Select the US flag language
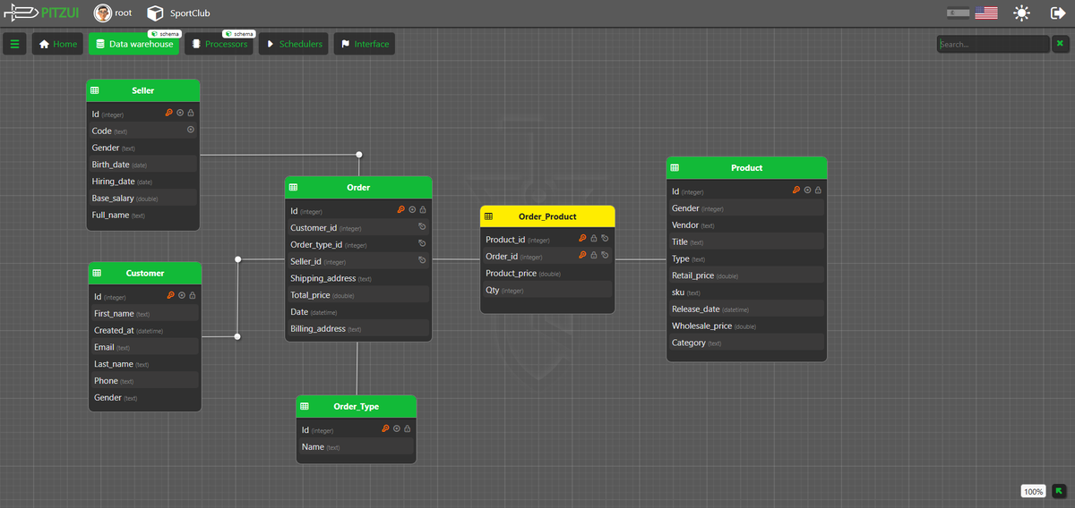The height and width of the screenshot is (508, 1075). [986, 13]
